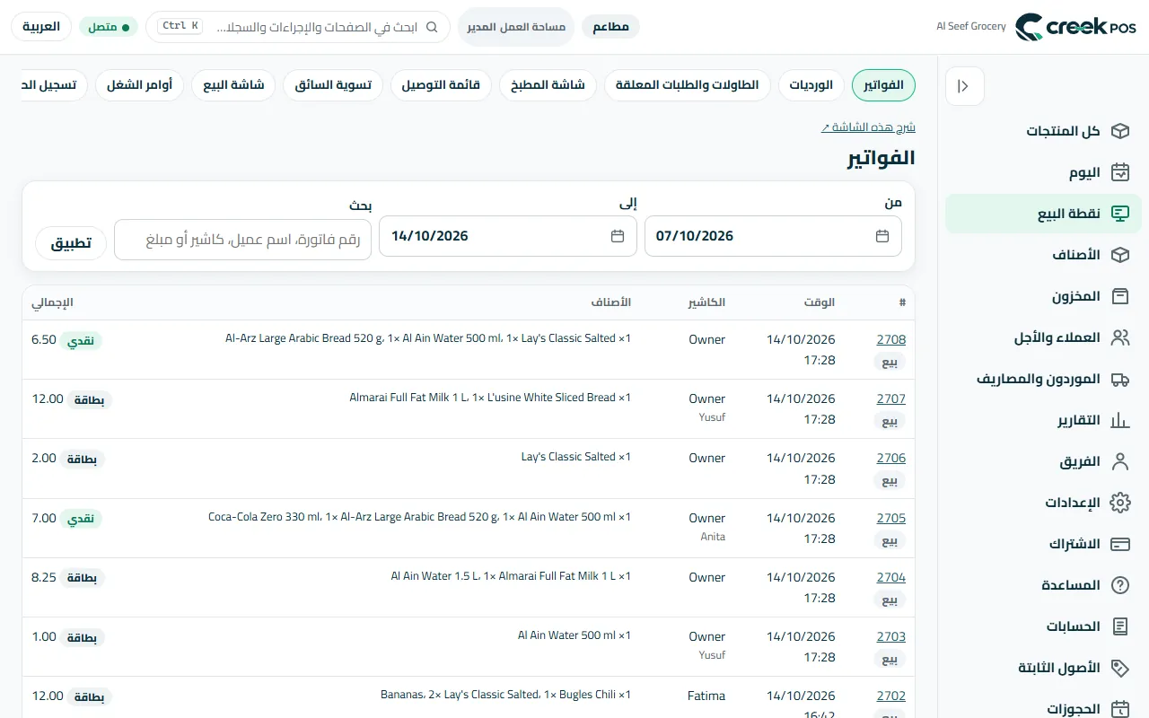The width and height of the screenshot is (1149, 718).
Task: Click the global search box in header
Action: point(298,27)
